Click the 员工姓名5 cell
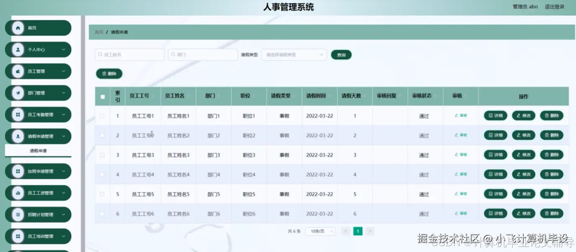The height and width of the screenshot is (252, 576). 178,194
